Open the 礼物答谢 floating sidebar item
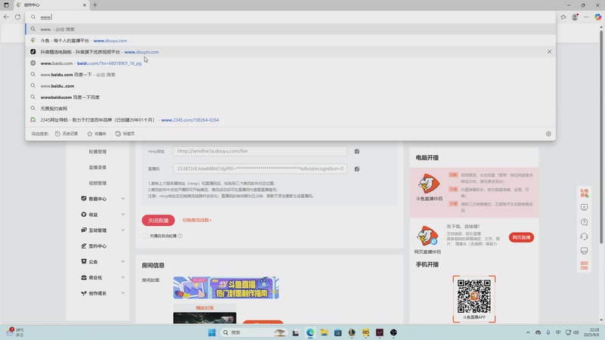Viewport: 605px width, 340px height. point(584,193)
